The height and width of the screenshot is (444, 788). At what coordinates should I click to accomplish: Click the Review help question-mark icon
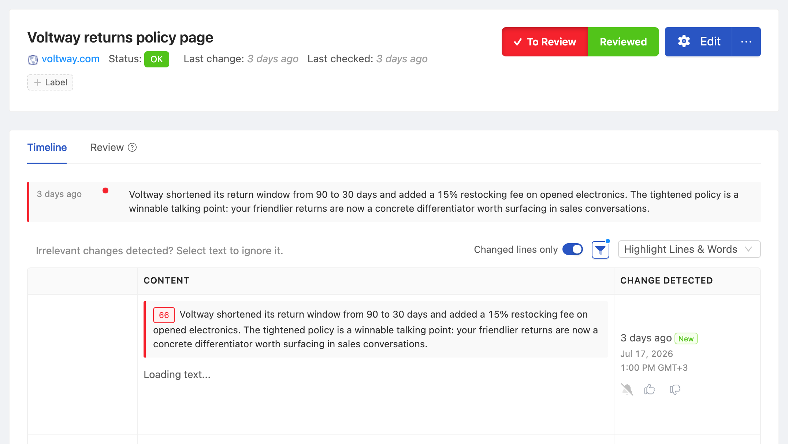[132, 147]
